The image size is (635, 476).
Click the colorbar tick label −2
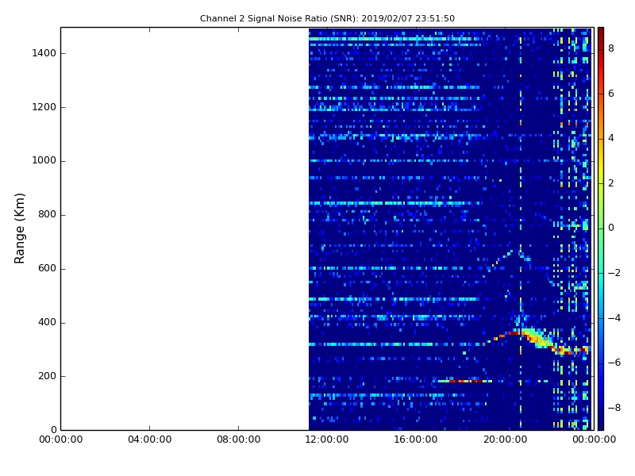(x=614, y=273)
